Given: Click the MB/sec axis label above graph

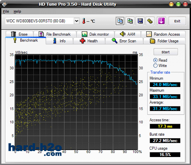Looking at the screenshot, I should pyautogui.click(x=21, y=52).
